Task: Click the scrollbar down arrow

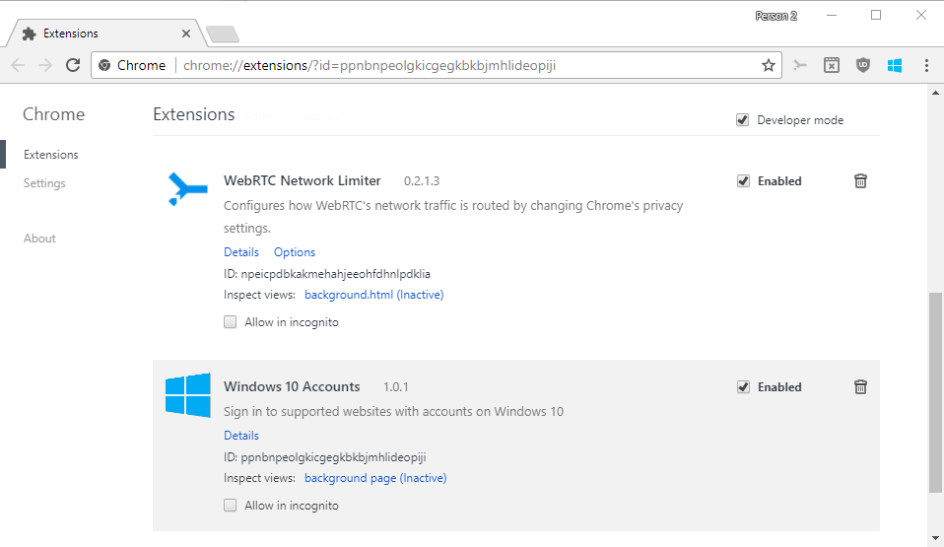Action: click(935, 538)
